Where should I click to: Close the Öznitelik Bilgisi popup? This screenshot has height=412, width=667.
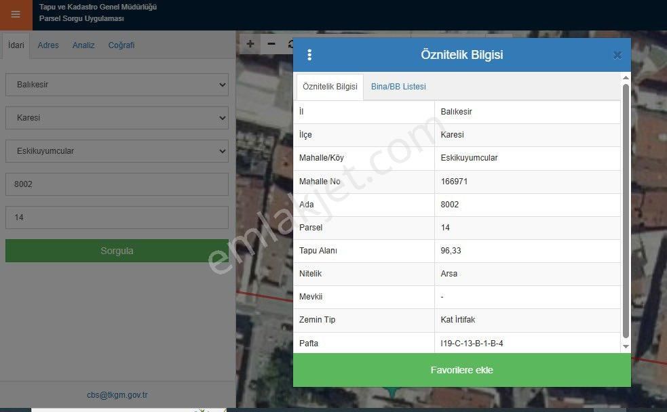617,55
